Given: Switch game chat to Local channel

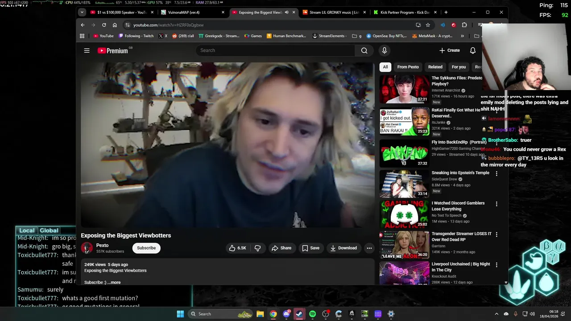Looking at the screenshot, I should pyautogui.click(x=26, y=230).
